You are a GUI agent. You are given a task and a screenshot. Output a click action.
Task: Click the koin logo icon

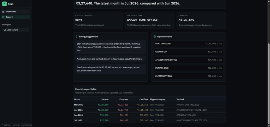[x=4, y=4]
